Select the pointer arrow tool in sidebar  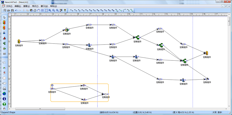4,17
